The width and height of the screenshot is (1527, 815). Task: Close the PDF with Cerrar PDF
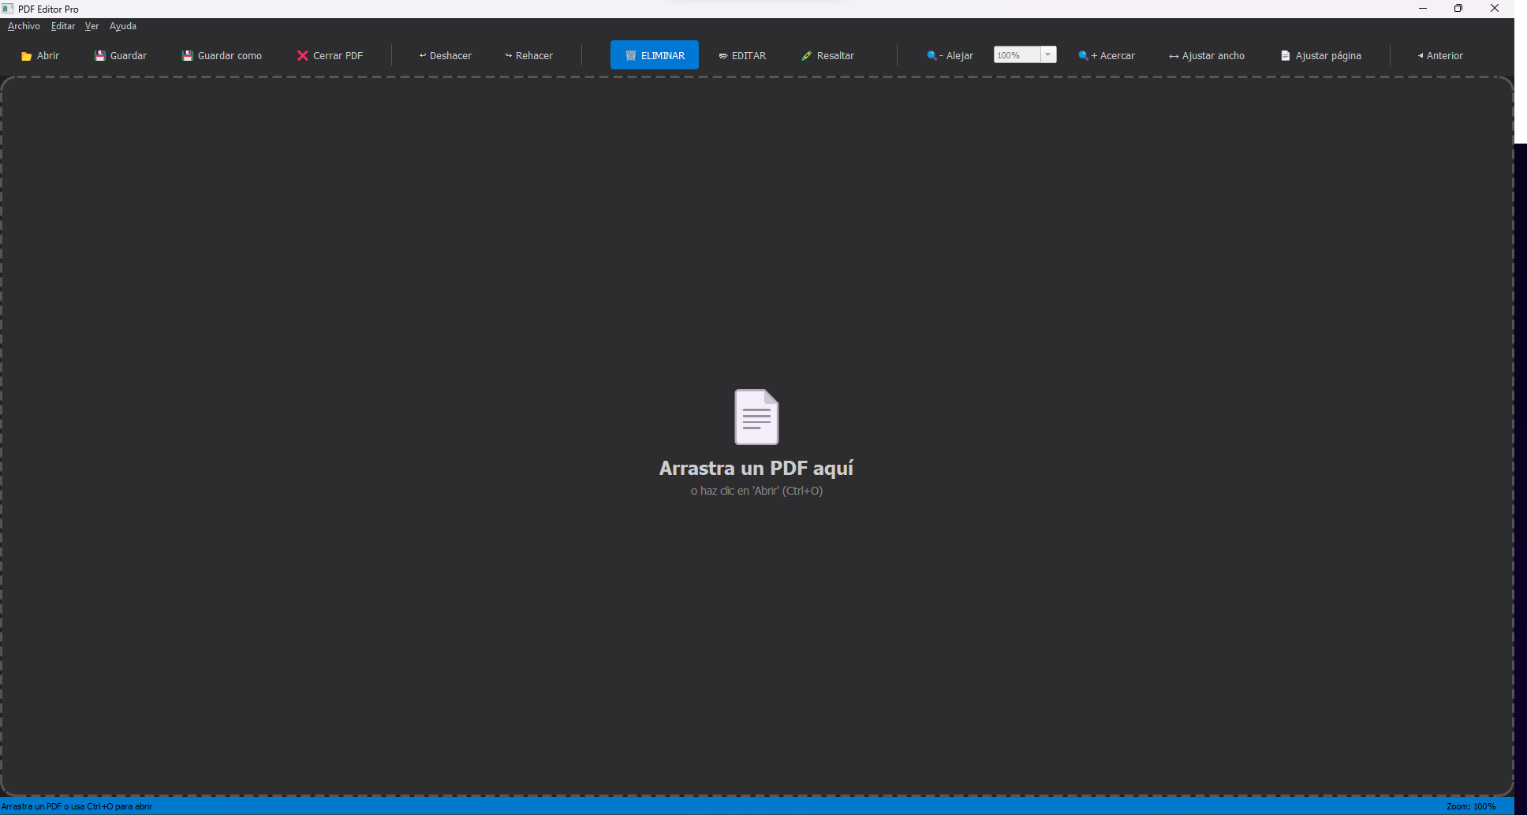(x=330, y=56)
